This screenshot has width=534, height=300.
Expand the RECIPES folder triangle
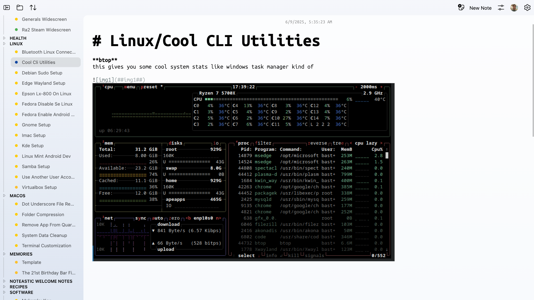pos(4,287)
